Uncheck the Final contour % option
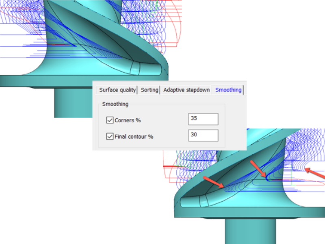The width and height of the screenshot is (325, 244). coord(110,136)
